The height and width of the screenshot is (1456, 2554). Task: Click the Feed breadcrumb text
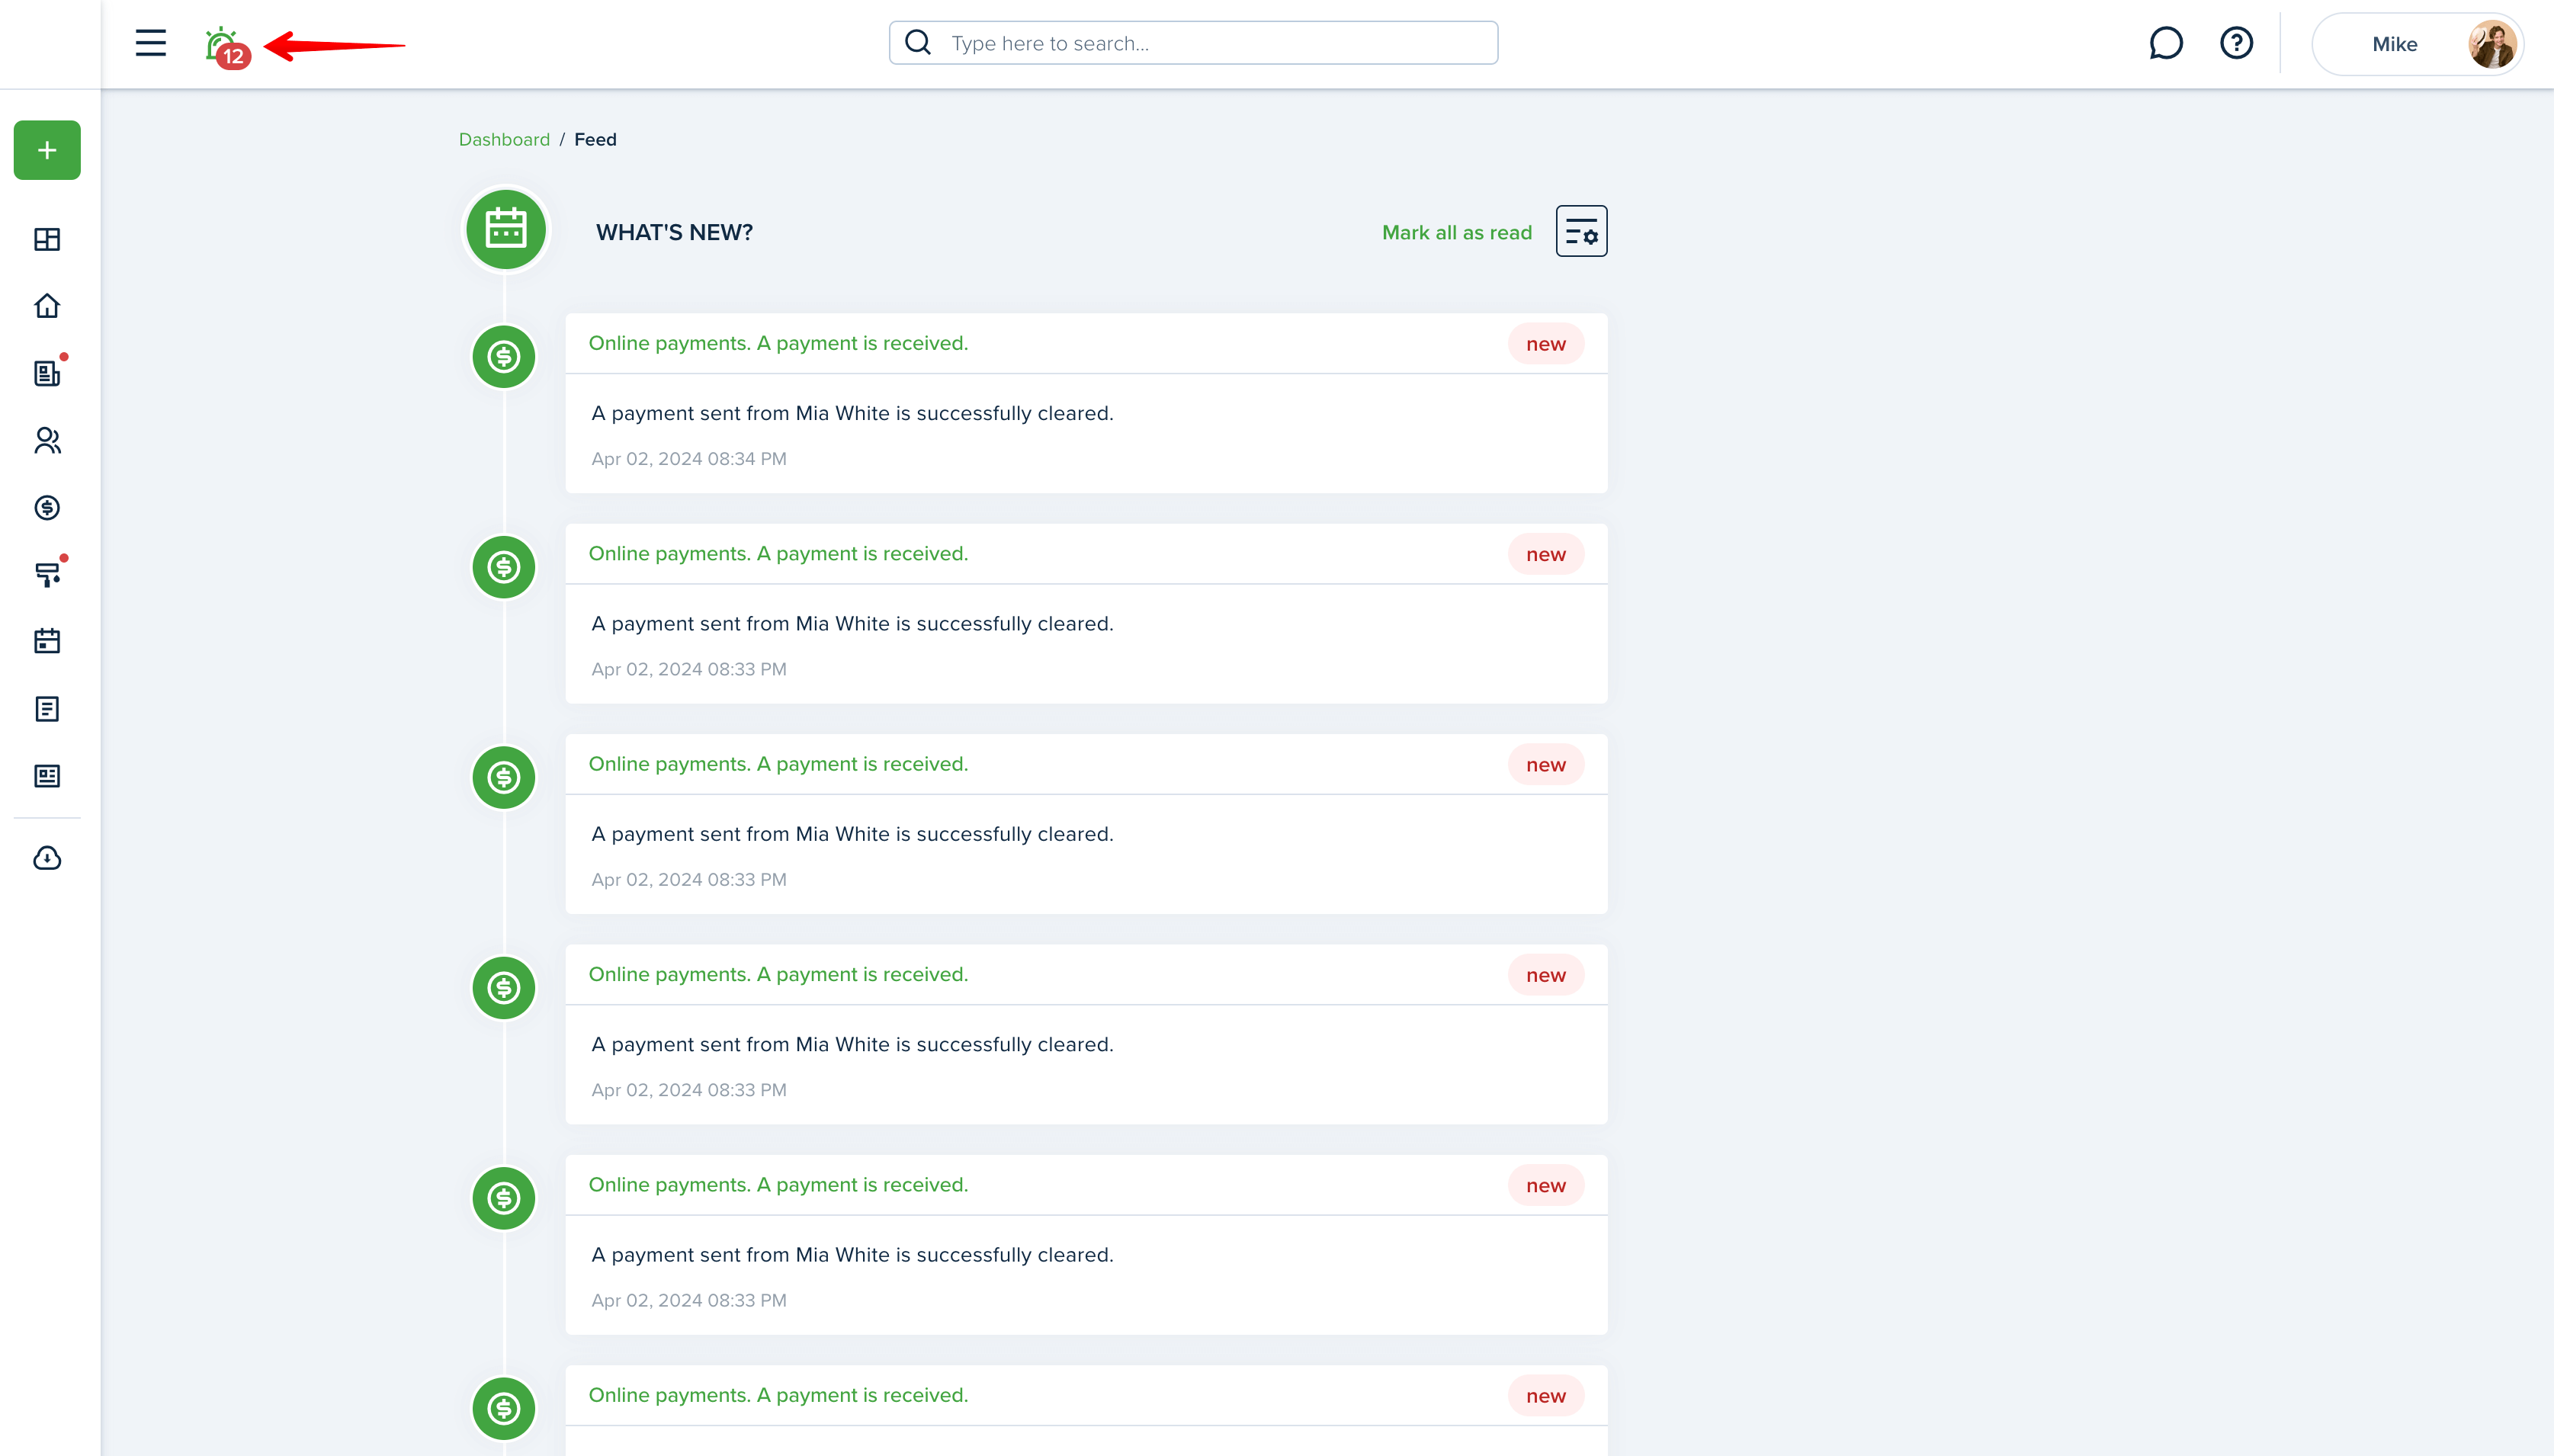coord(595,140)
